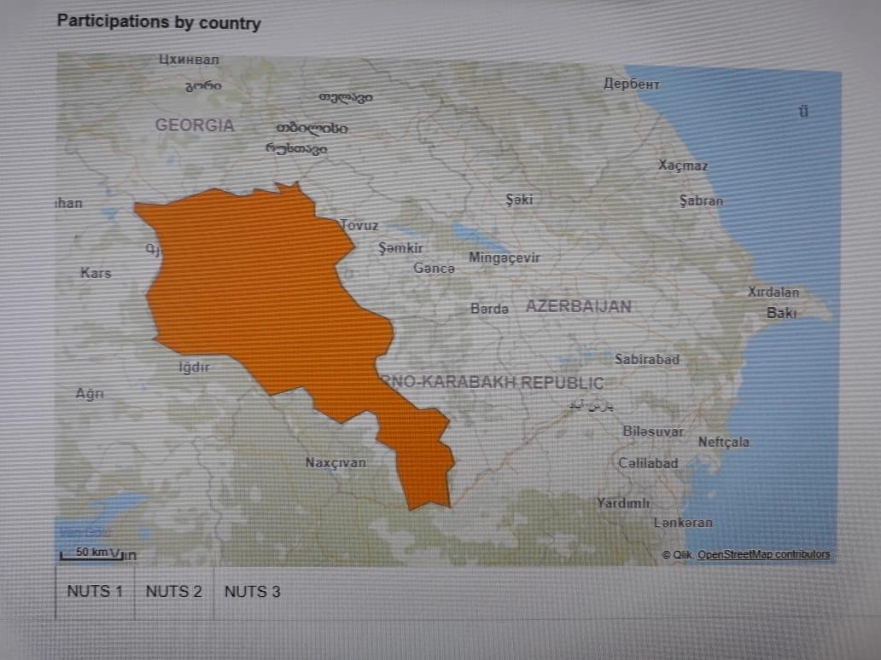Click the Participations by country heading
Screen dimensions: 881x660
pyautogui.click(x=159, y=22)
